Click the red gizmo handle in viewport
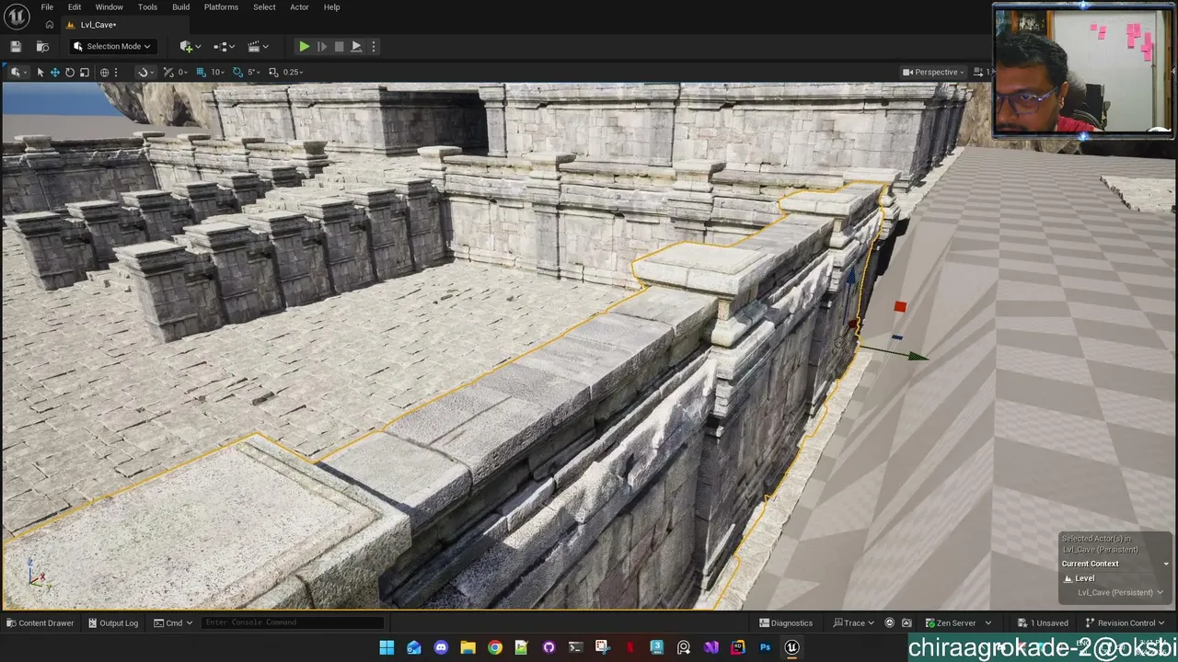Screen dimensions: 1178x662 (900, 306)
